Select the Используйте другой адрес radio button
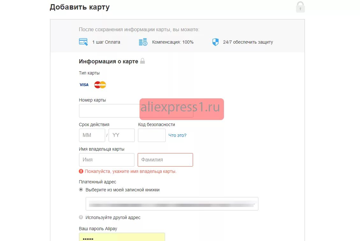The width and height of the screenshot is (360, 241). point(81,217)
